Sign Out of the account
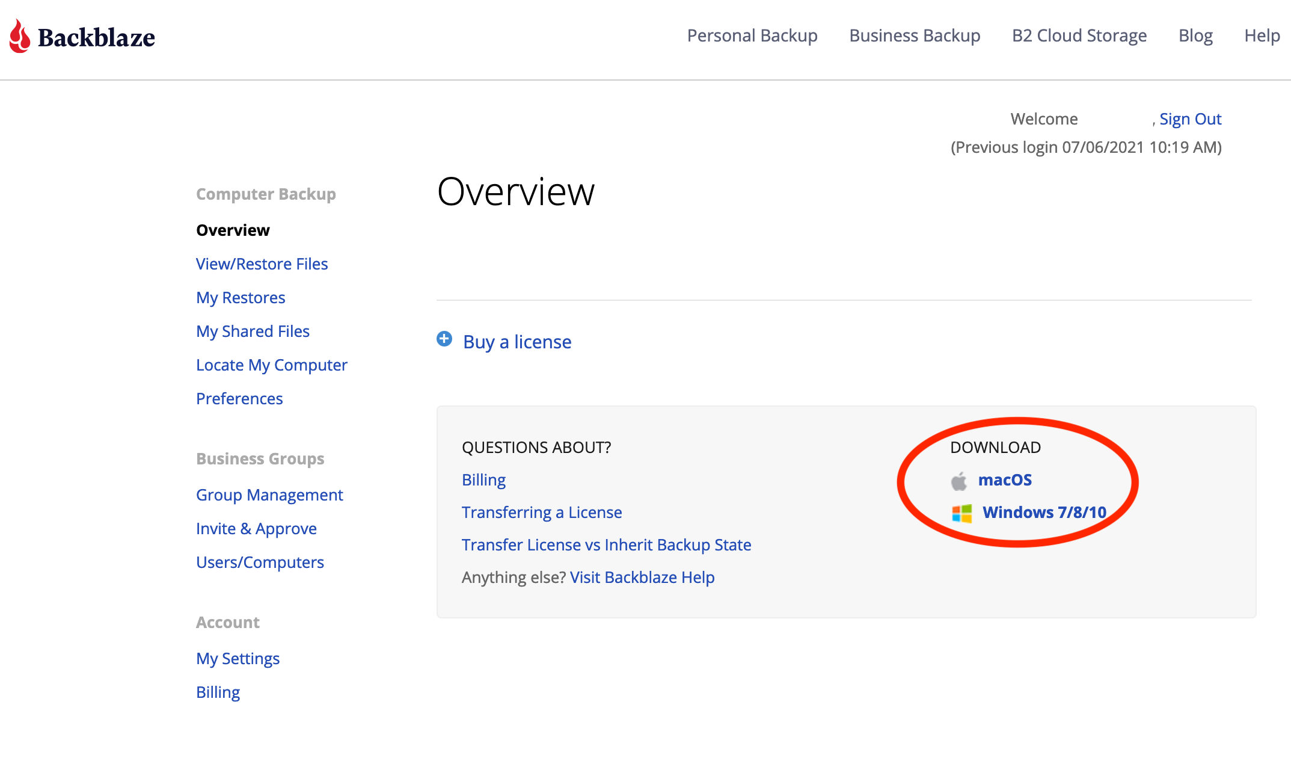The height and width of the screenshot is (758, 1291). pyautogui.click(x=1190, y=119)
